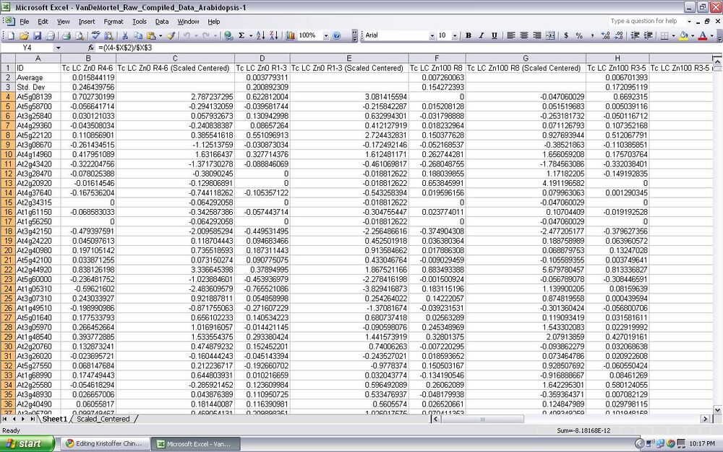723x452 pixels.
Task: Click the Format Painter brush icon
Action: (171, 35)
